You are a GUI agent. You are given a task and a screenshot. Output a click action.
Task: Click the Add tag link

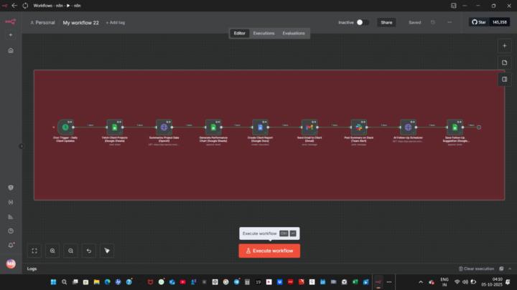[x=116, y=23]
